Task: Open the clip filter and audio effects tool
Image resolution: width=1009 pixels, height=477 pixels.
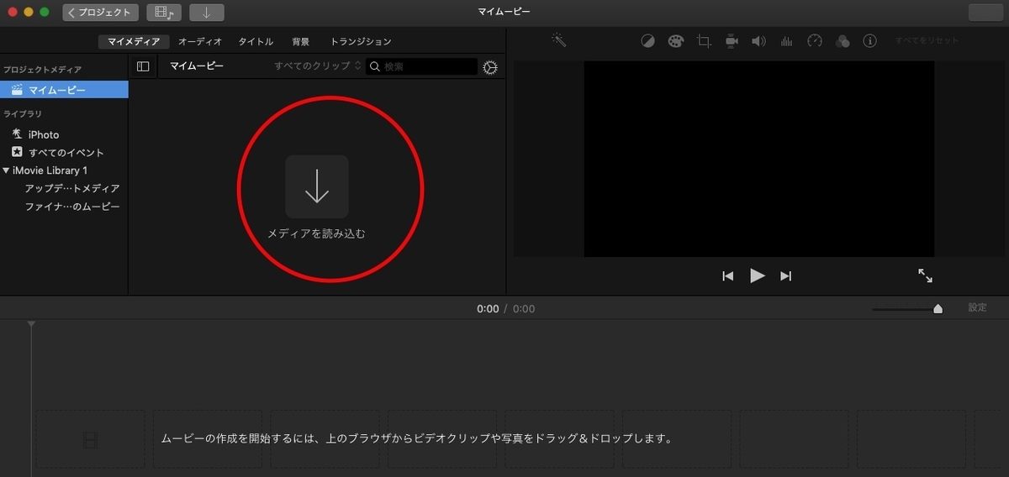Action: (843, 41)
